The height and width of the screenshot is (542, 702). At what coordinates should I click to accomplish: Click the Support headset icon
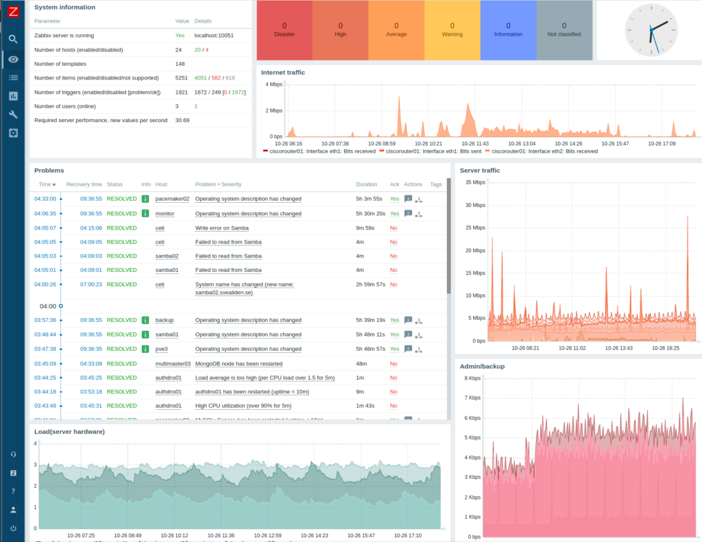tap(12, 454)
